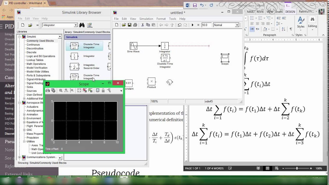Select Commonly Used Blocks in library tree

[40, 41]
